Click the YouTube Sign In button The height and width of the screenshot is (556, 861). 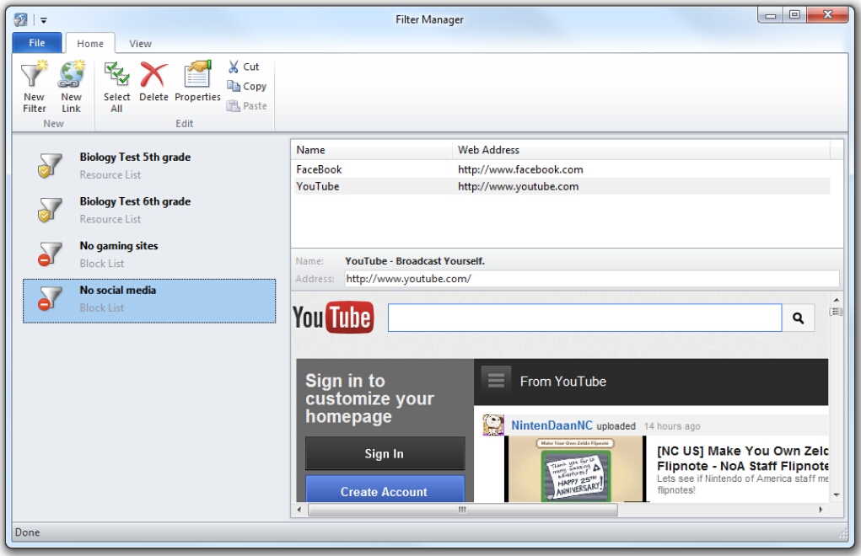385,453
